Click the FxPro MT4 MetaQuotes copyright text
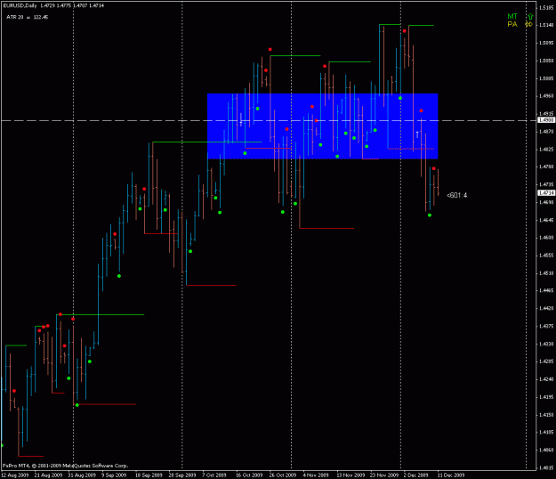 pos(65,466)
